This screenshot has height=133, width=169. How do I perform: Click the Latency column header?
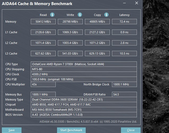tap(124, 15)
